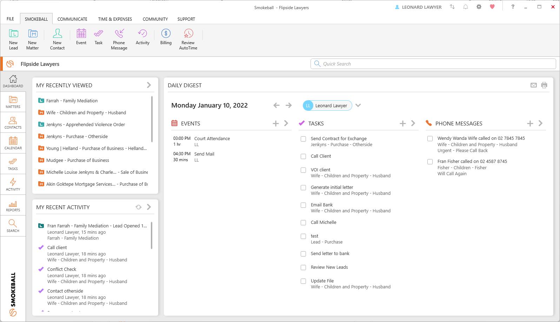This screenshot has height=322, width=560.
Task: Click the Recent Activity list scrollbar
Action: pos(152,235)
